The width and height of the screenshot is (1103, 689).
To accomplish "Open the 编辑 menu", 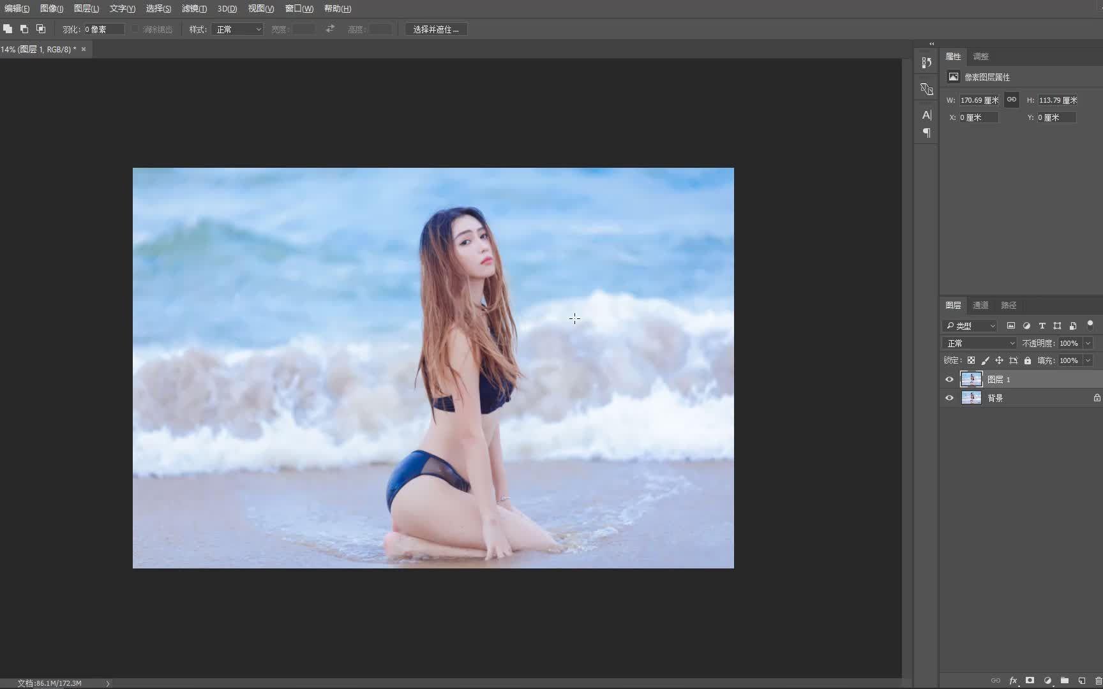I will pyautogui.click(x=17, y=8).
